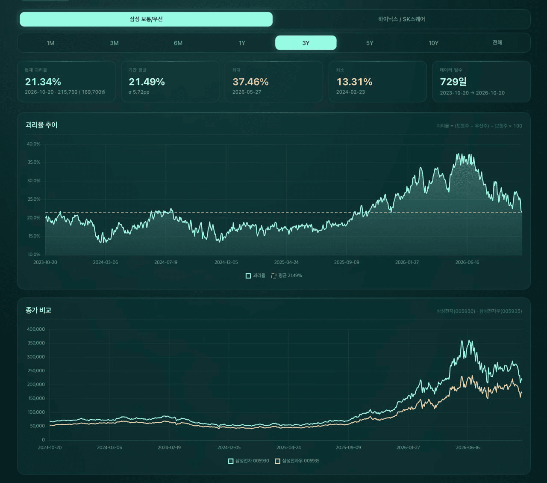Screen dimensions: 547x483
Task: Click the 400,000 price axis label
Action: point(36,329)
